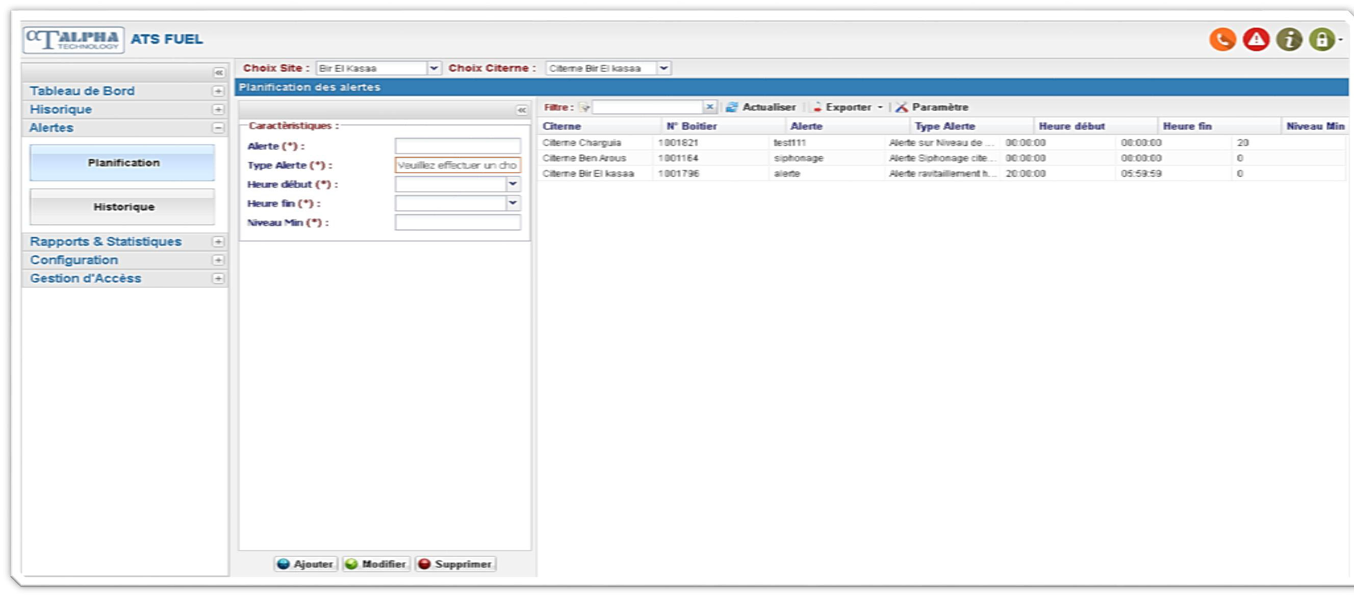The width and height of the screenshot is (1354, 597).
Task: Collapse the Caractéristiques form panel
Action: click(521, 110)
